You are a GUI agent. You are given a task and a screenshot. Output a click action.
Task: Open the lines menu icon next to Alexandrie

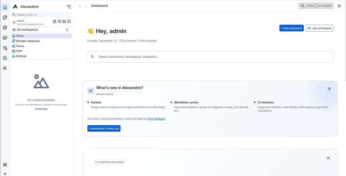(69, 7)
